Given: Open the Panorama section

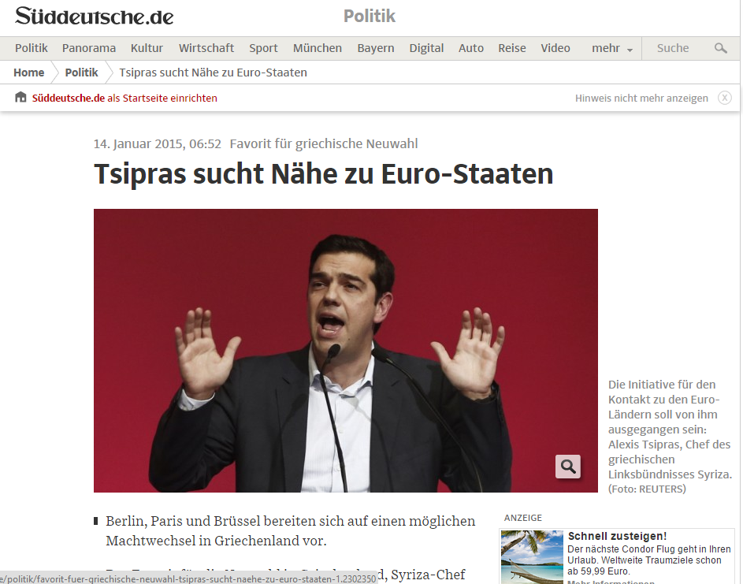Looking at the screenshot, I should [89, 48].
